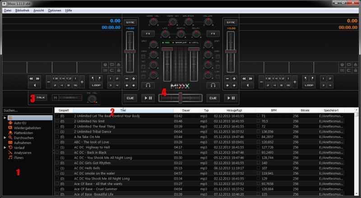Click fast rewind on the left deck
Screen dimensions: 361x198
[31, 78]
